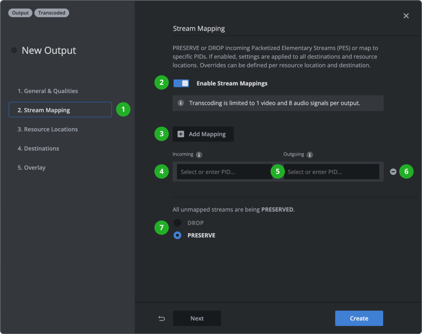Select the 5. Overlay step

[31, 167]
